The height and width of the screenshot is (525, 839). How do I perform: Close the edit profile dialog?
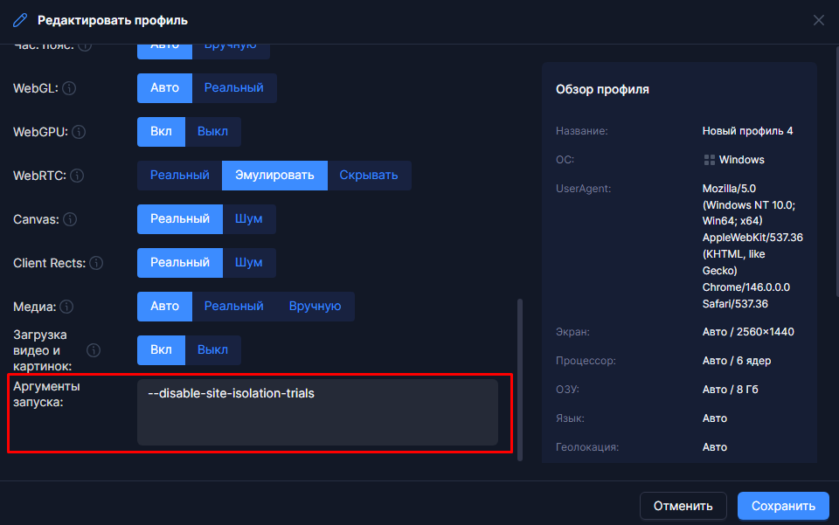click(x=819, y=20)
